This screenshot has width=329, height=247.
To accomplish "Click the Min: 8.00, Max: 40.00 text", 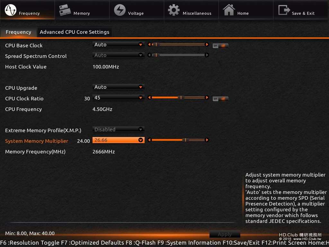I will coord(30,233).
